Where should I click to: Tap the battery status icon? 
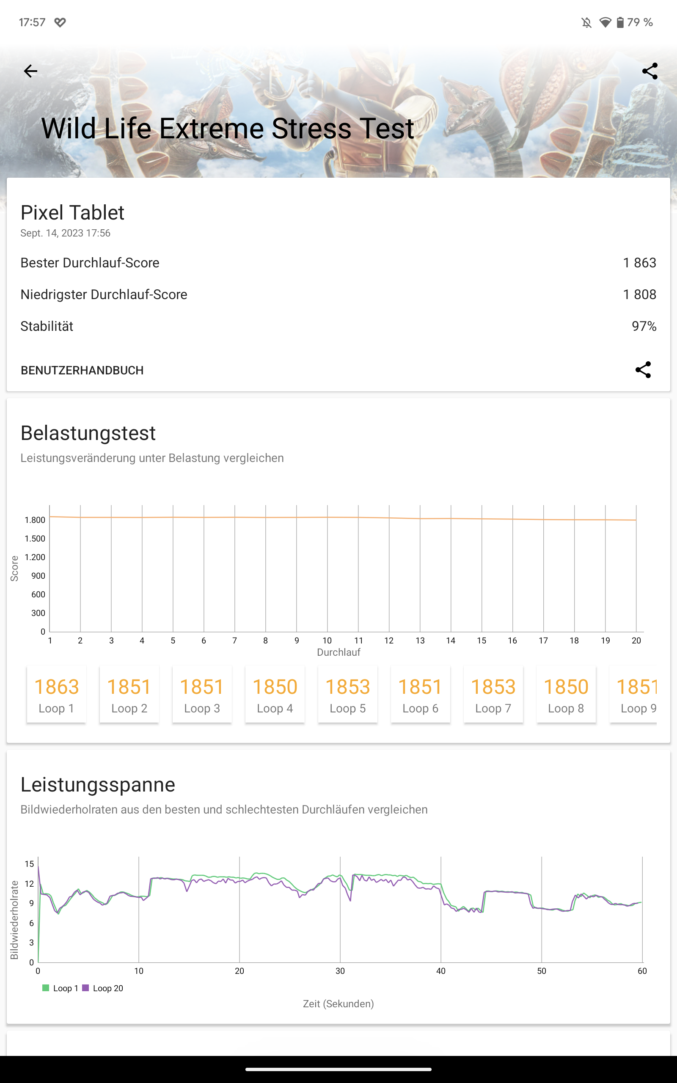pos(620,22)
